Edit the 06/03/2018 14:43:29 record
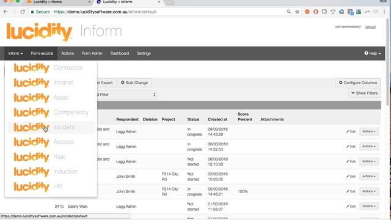Screen dimensions: 391x220 351,131
